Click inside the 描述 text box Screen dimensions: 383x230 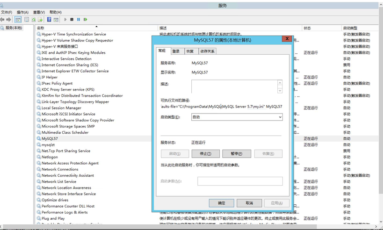point(234,86)
